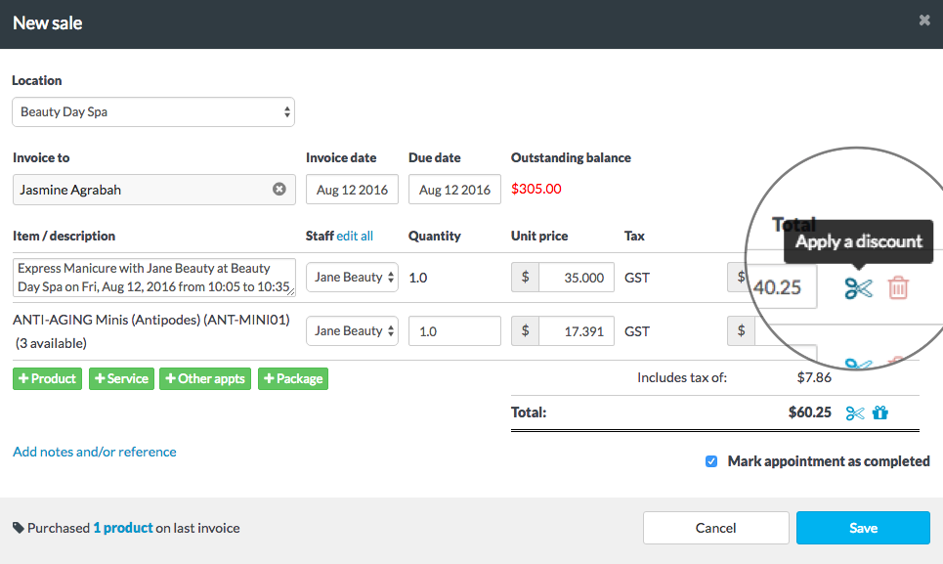Viewport: 943px width, 564px height.
Task: Add a Product to the invoice
Action: coord(47,378)
